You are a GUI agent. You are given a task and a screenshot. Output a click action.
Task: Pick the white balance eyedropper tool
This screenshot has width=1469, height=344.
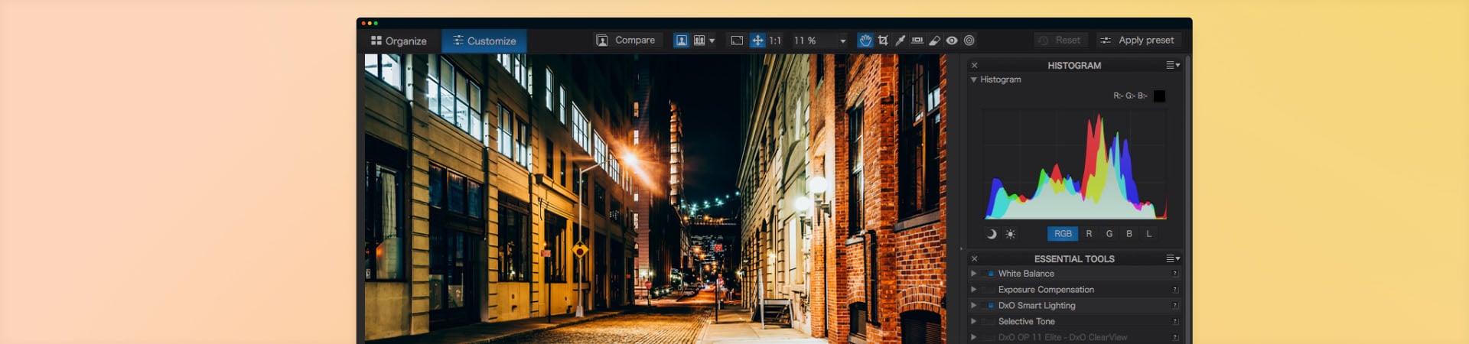click(900, 41)
